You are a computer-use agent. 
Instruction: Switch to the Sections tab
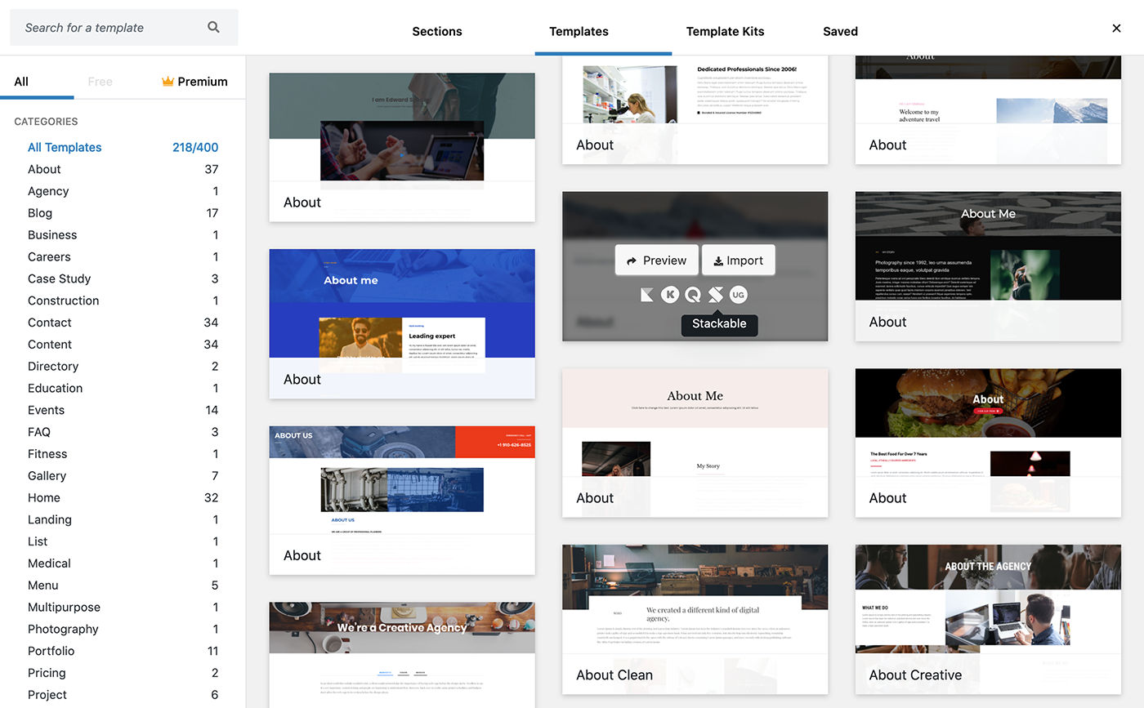(x=436, y=31)
